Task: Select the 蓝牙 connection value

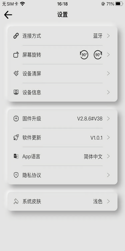Action: click(98, 36)
